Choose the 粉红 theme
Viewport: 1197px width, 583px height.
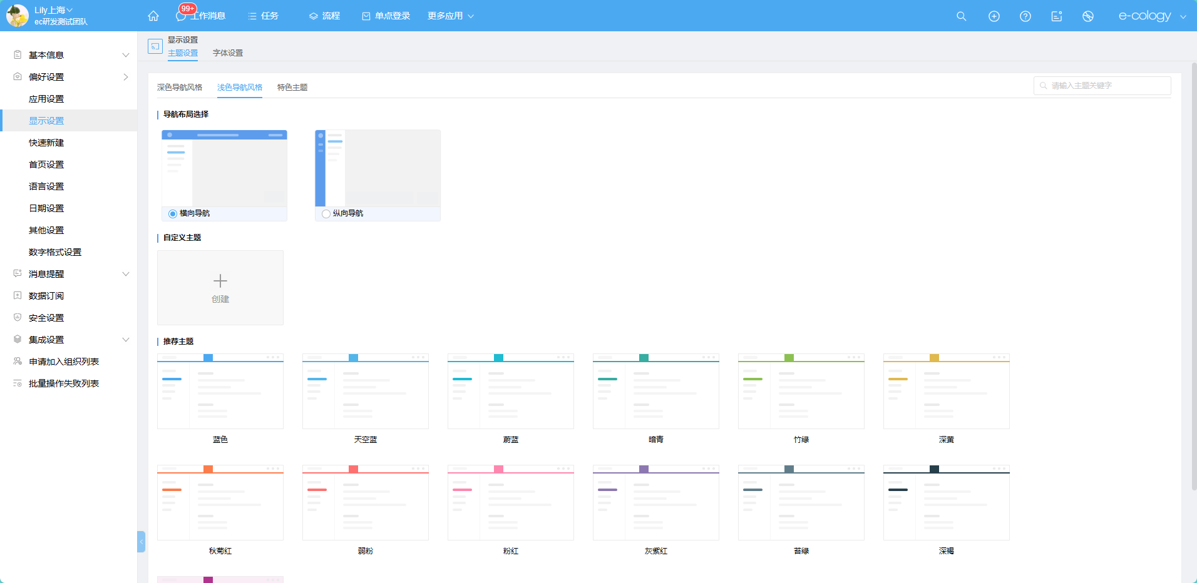click(x=511, y=503)
